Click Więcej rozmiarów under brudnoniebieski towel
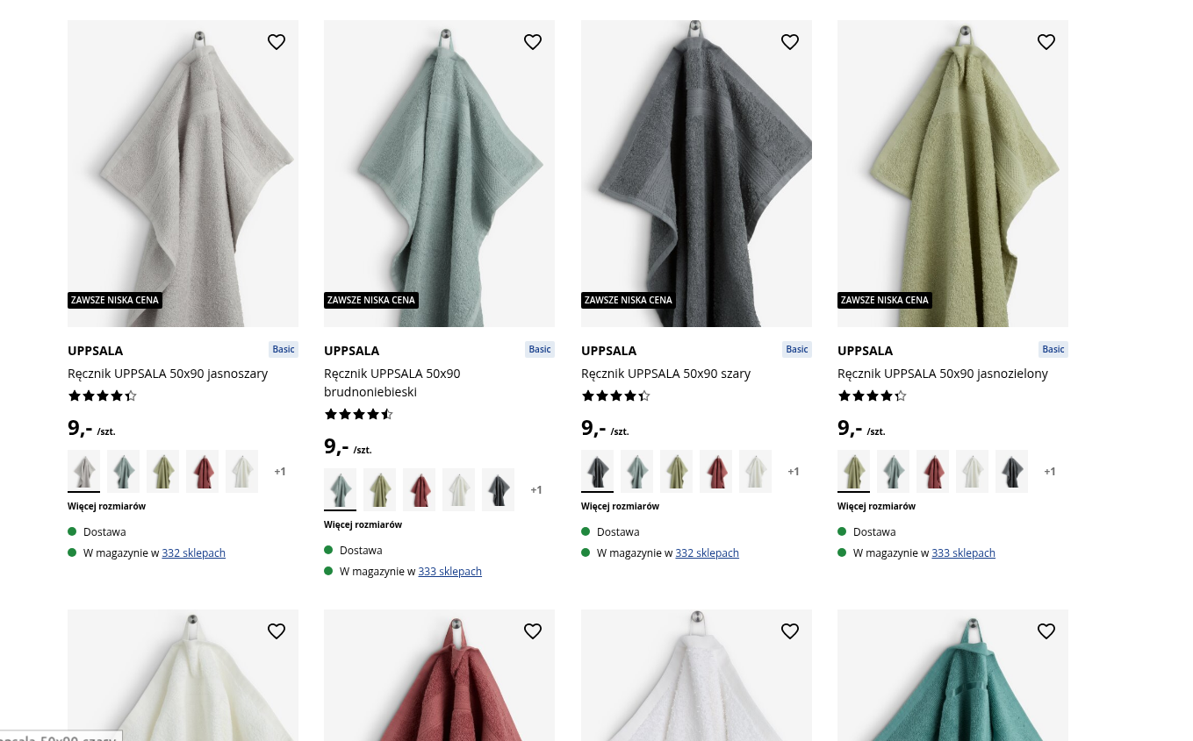Viewport: 1193px width, 741px height. coord(363,524)
